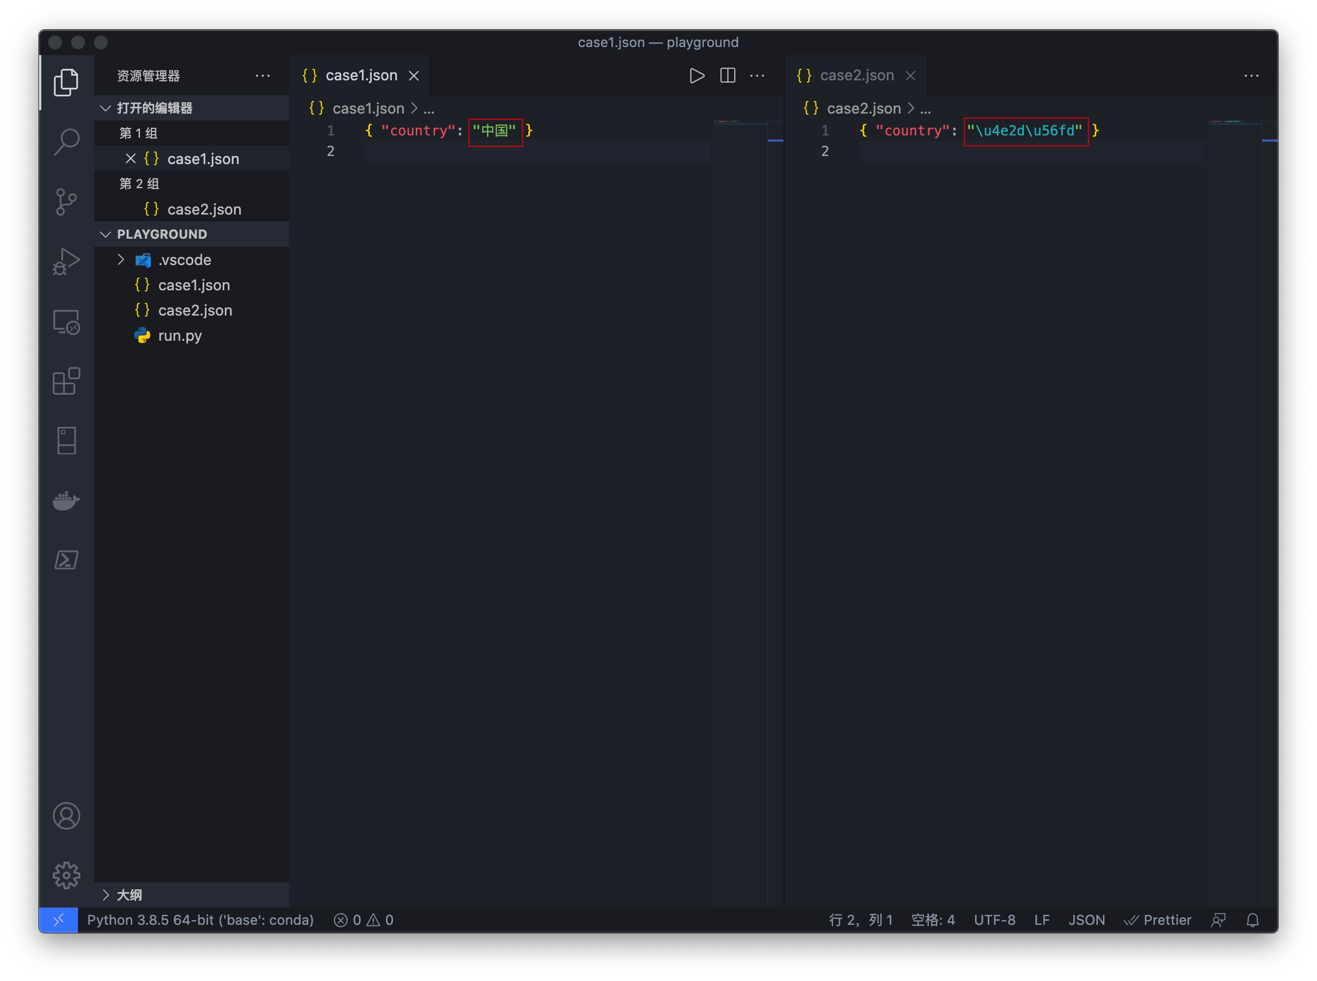Open the Remote Explorer view
The image size is (1317, 981).
tap(66, 322)
